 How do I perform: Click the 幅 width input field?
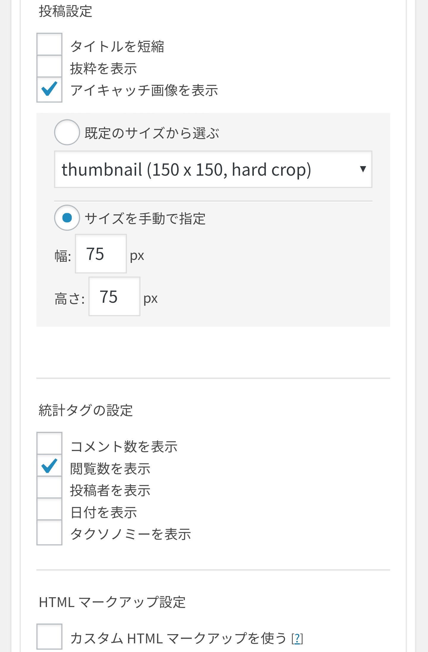pos(101,254)
